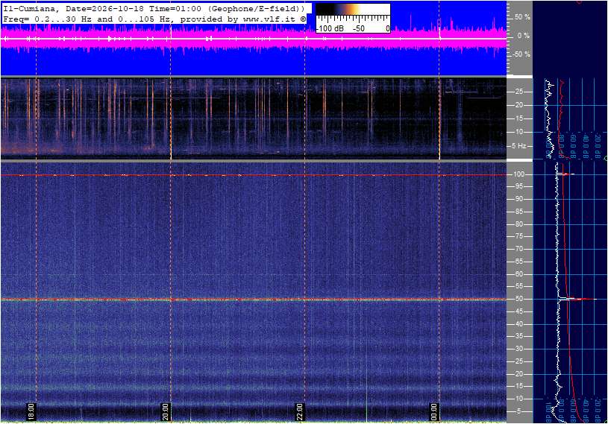Click the '35' frequency axis label
Viewport: 608px width, 424px height.
tap(518, 337)
